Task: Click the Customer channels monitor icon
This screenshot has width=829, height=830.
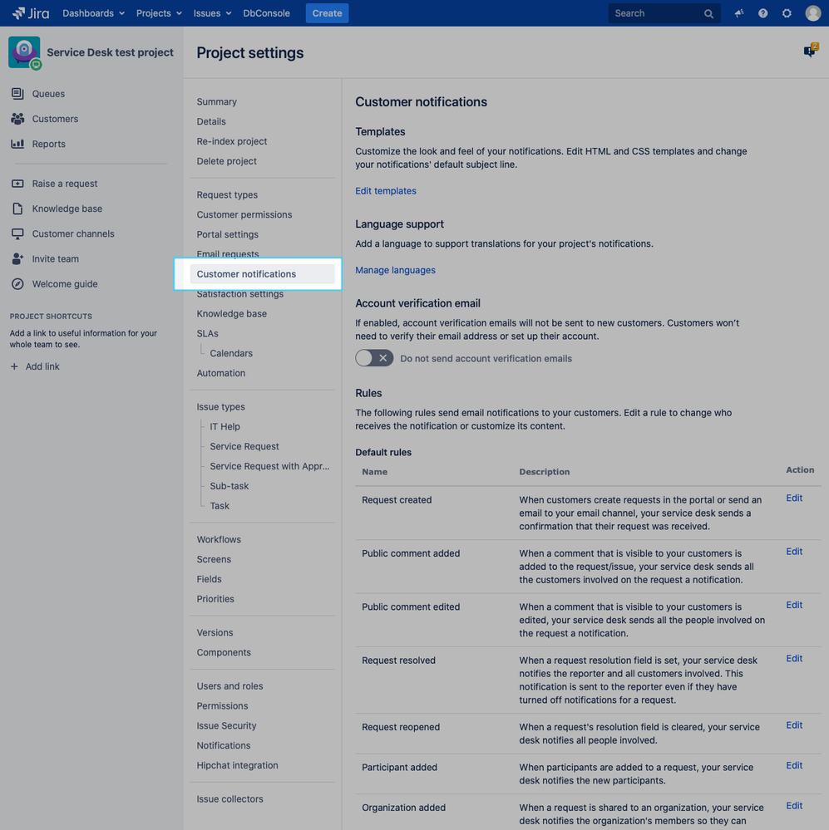Action: [x=17, y=233]
